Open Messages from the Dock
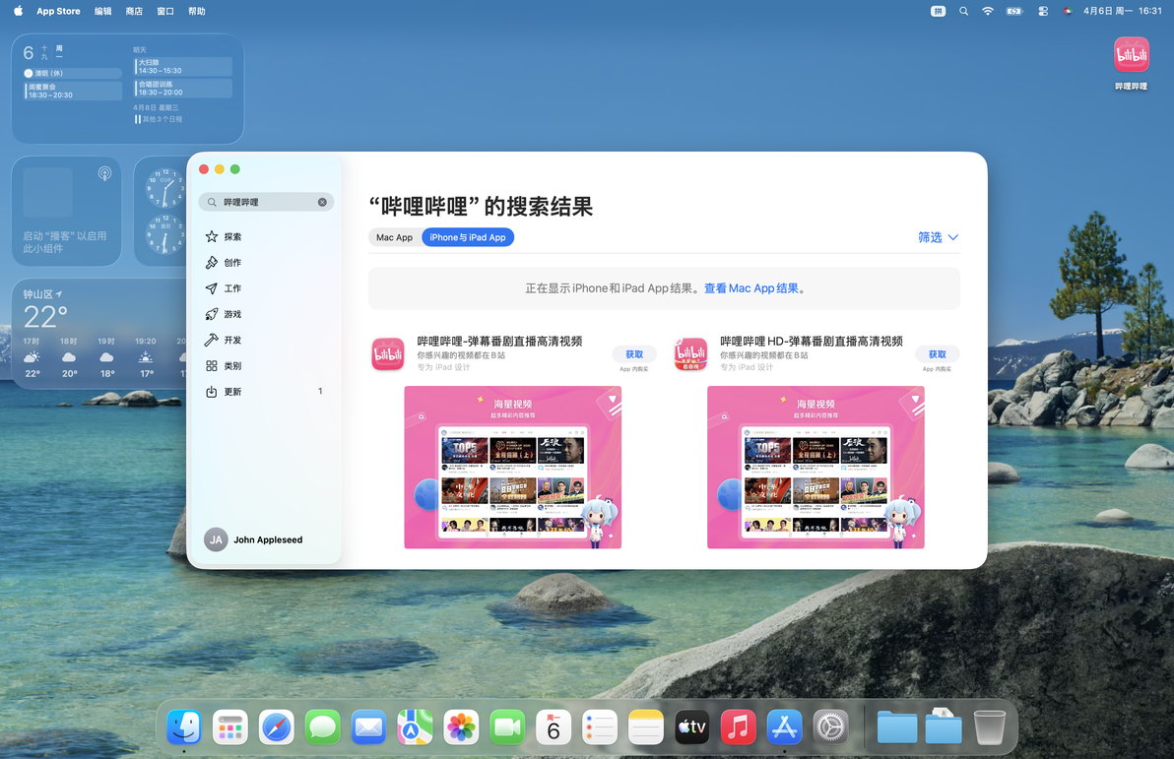Screen dimensions: 1174x759 pos(323,727)
